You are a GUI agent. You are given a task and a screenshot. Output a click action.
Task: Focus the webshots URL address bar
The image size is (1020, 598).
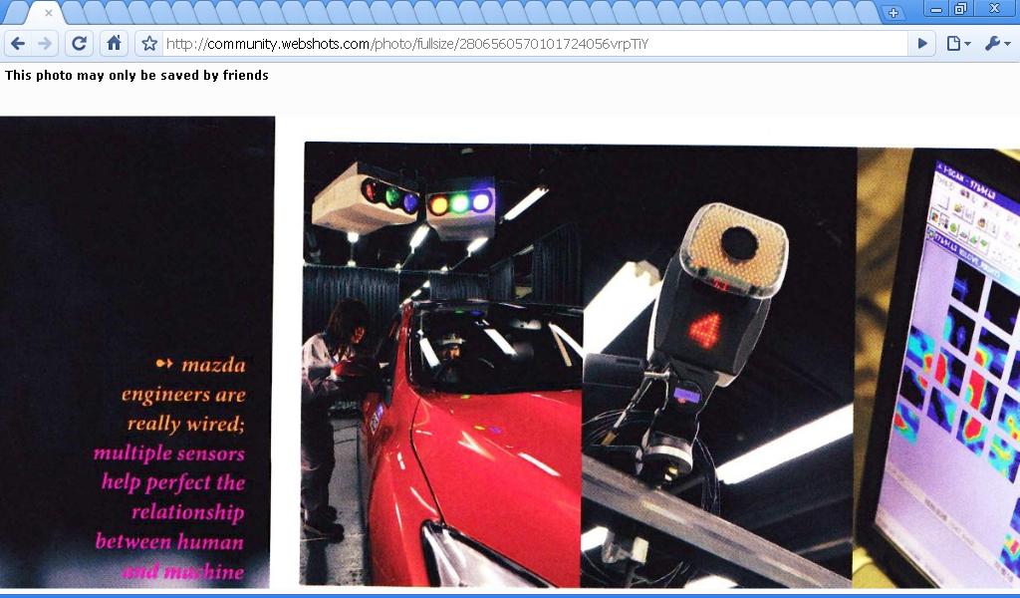click(x=535, y=44)
